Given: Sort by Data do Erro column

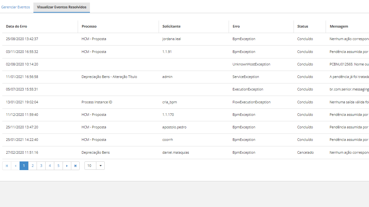Looking at the screenshot, I should pyautogui.click(x=17, y=26).
